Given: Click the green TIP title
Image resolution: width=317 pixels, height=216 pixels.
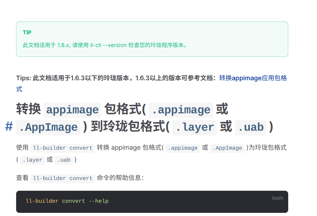Looking at the screenshot, I should pyautogui.click(x=27, y=33).
